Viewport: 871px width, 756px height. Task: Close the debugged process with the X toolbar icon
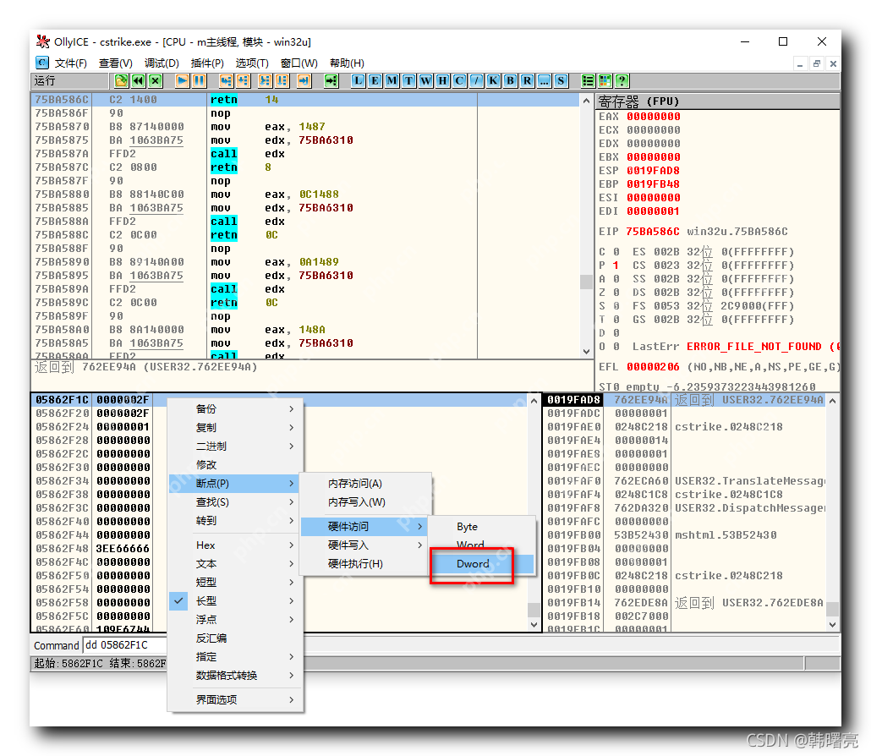coord(156,80)
